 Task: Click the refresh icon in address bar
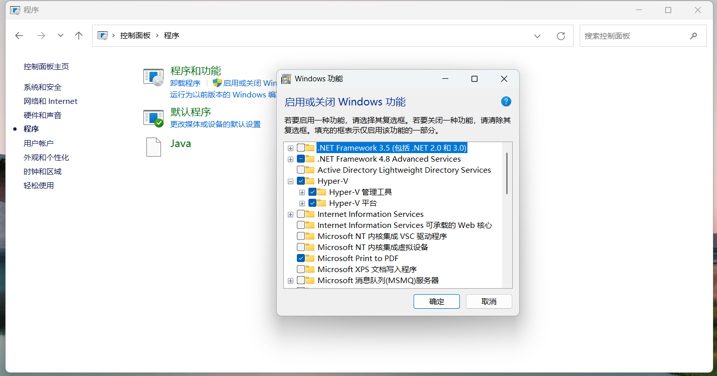pos(561,36)
